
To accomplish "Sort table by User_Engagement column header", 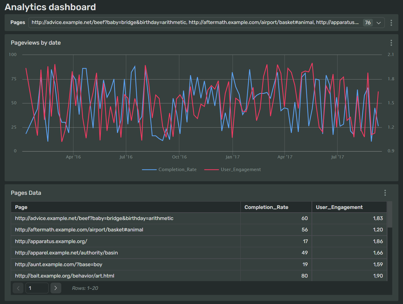I will [x=349, y=207].
